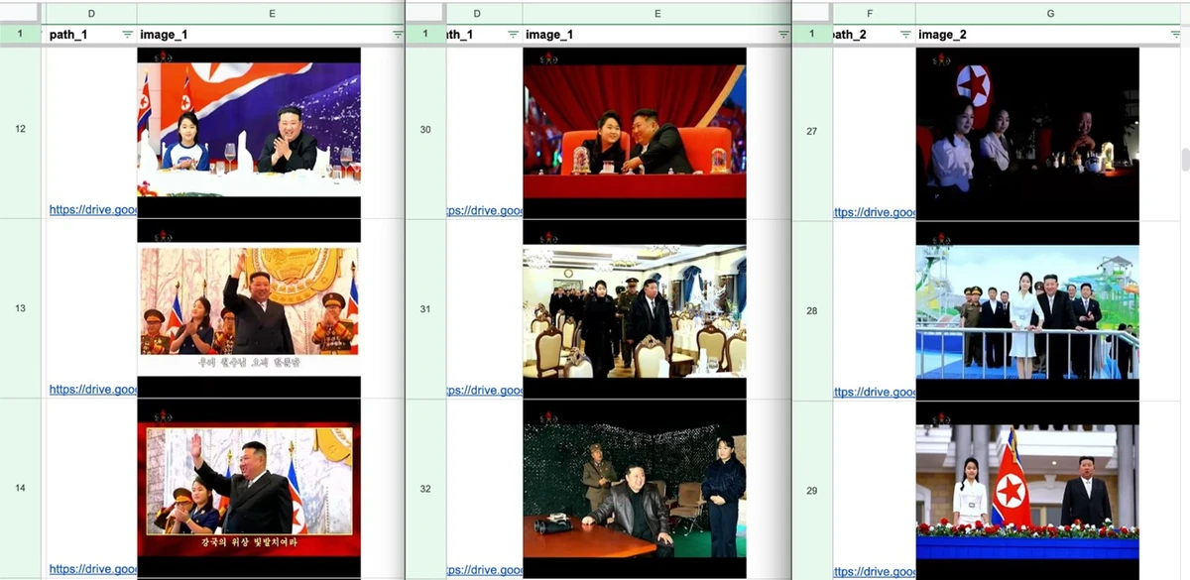Viewport: 1190px width, 580px height.
Task: Click the image_1 filter icon in the middle sheet
Action: [783, 35]
